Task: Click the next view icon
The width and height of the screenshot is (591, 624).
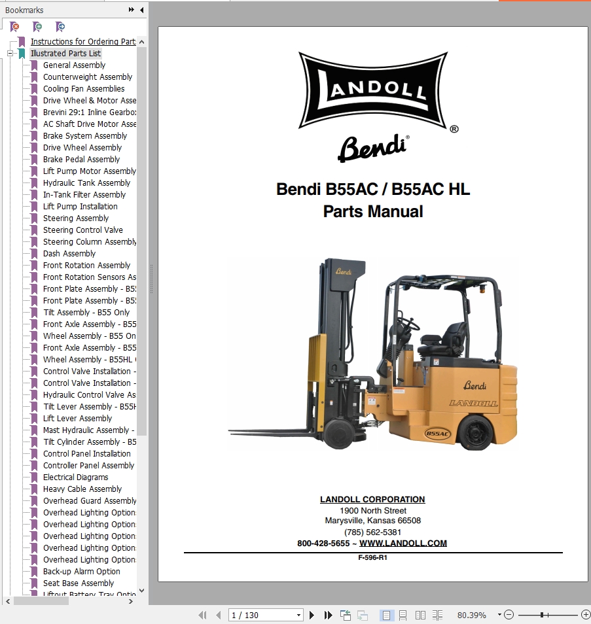Action: click(x=363, y=615)
